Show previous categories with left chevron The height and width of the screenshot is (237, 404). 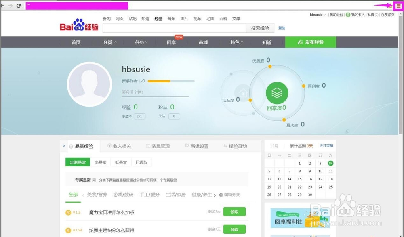click(83, 195)
